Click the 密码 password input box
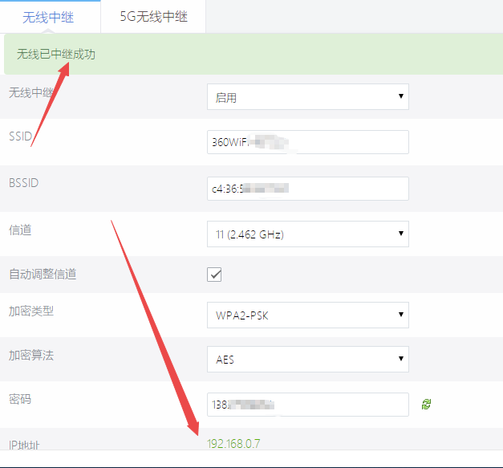This screenshot has width=503, height=468. pyautogui.click(x=308, y=405)
